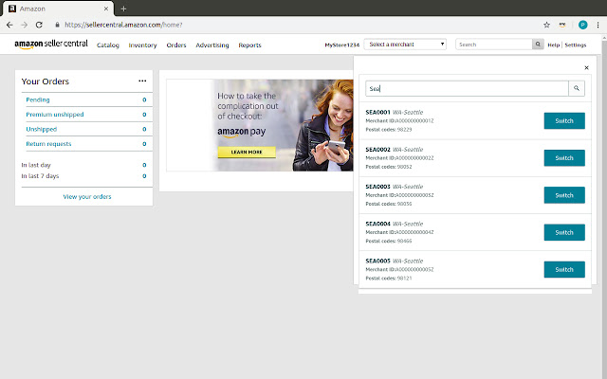The width and height of the screenshot is (607, 379).
Task: Reload the page with refresh icon
Action: click(39, 25)
